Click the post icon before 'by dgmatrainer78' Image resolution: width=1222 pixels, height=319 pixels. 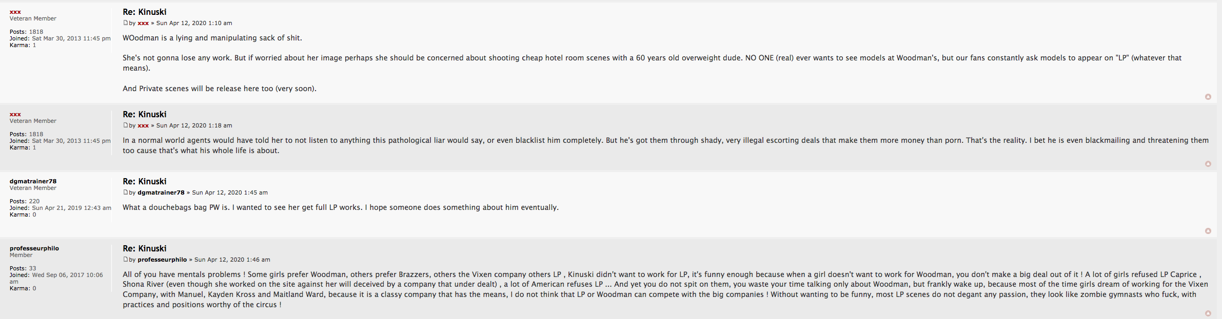[125, 192]
